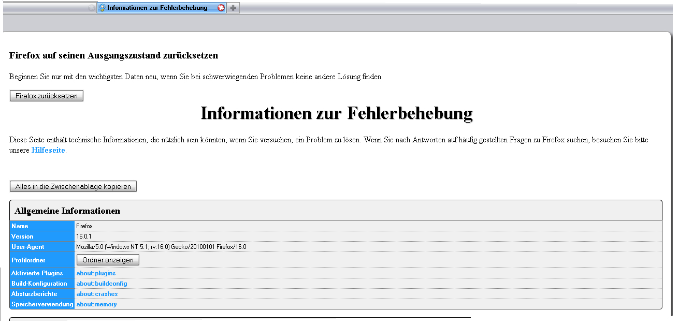
Task: Click the User-Agent string value
Action: [161, 247]
